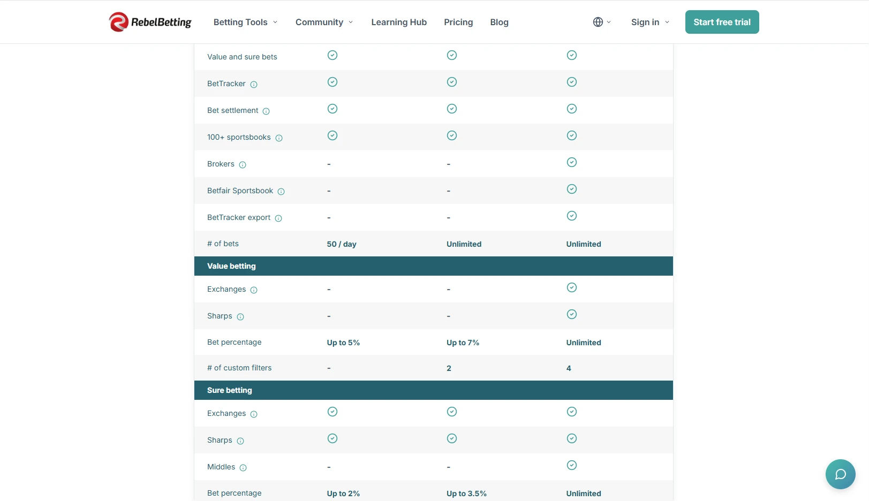Click the '50 / day' bets value
The width and height of the screenshot is (869, 501).
[x=342, y=244]
